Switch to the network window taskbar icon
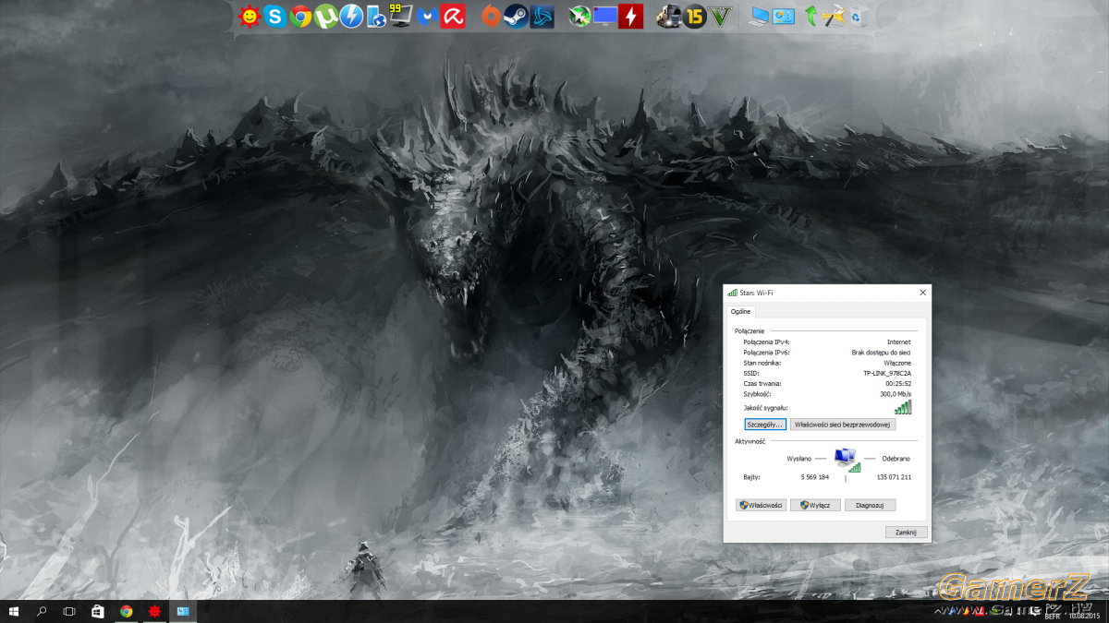Image resolution: width=1109 pixels, height=623 pixels. [183, 611]
